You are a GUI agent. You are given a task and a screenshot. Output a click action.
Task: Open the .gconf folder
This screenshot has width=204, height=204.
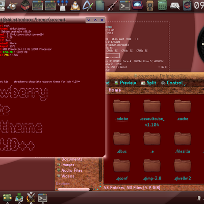[122, 170]
